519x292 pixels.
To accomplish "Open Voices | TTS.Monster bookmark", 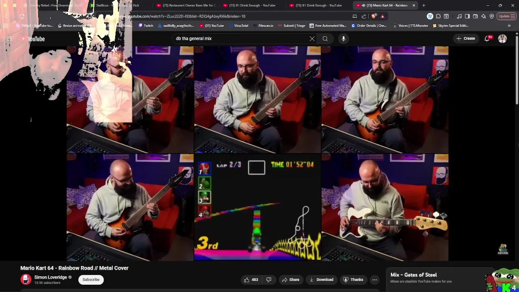I will [x=410, y=26].
